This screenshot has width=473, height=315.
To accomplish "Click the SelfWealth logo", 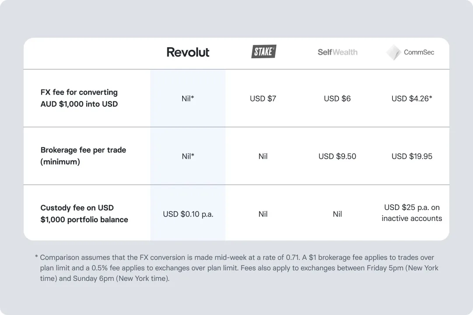I will click(x=337, y=52).
